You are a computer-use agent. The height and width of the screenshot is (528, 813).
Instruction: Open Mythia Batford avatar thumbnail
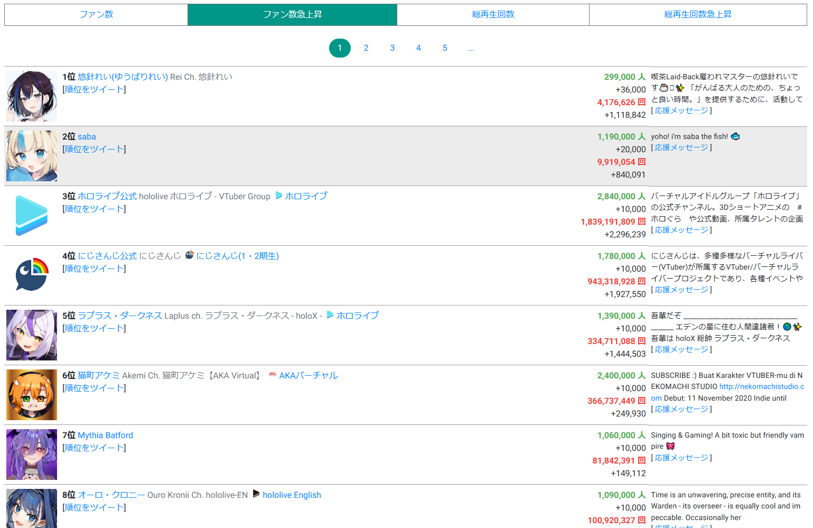click(x=32, y=455)
